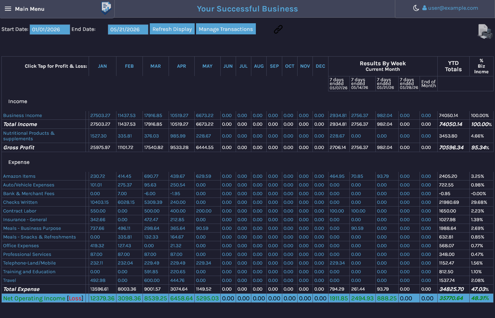Open Professional Services link
Image resolution: width=495 pixels, height=318 pixels.
tap(27, 254)
